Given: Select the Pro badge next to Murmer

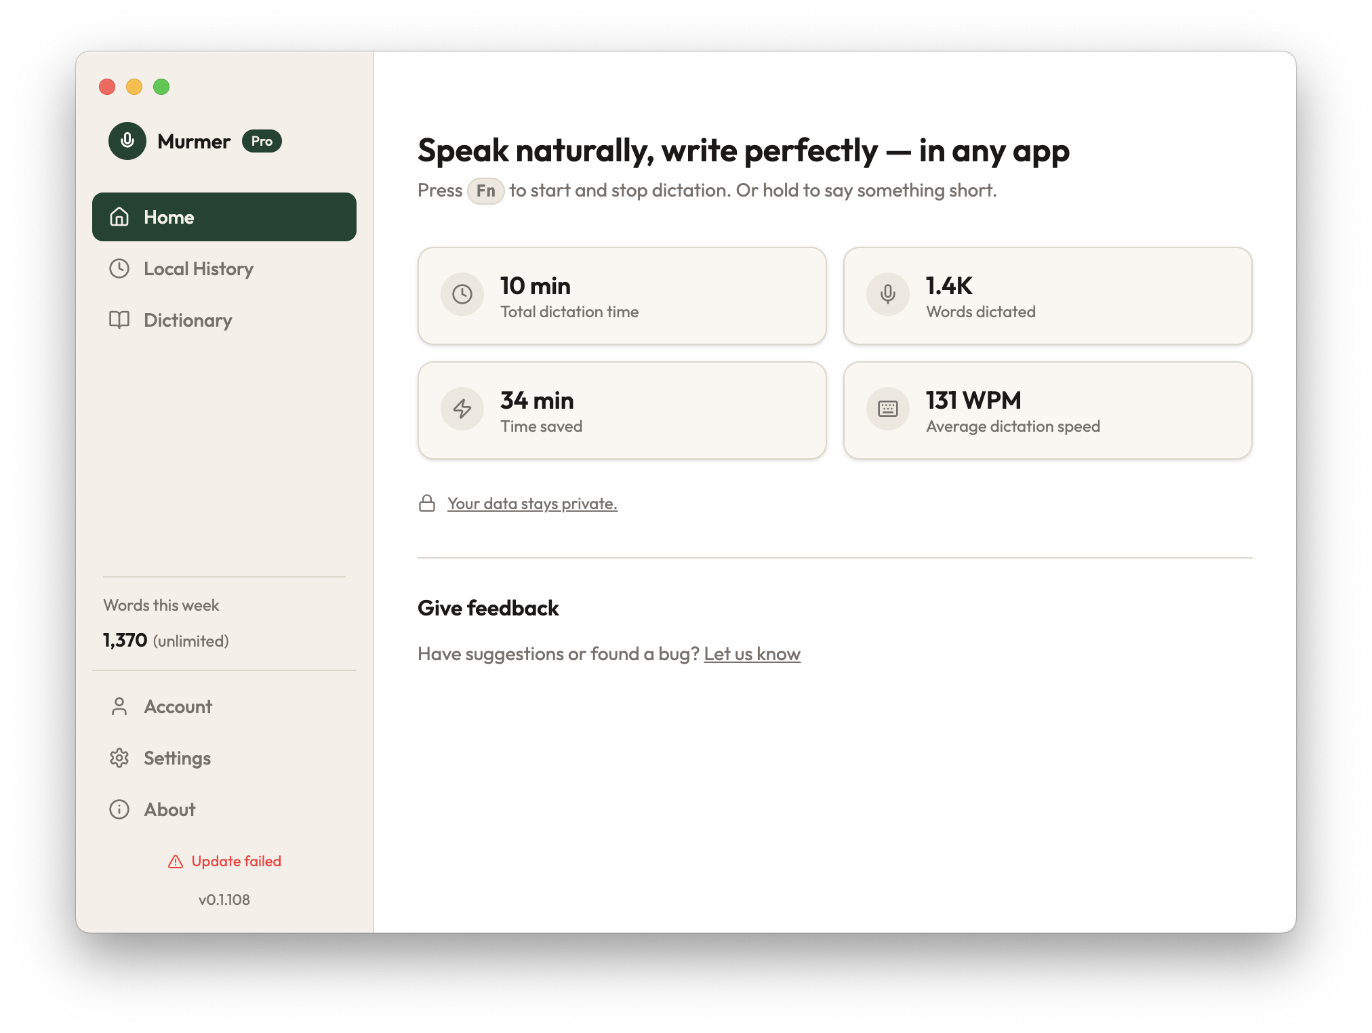Looking at the screenshot, I should [262, 141].
